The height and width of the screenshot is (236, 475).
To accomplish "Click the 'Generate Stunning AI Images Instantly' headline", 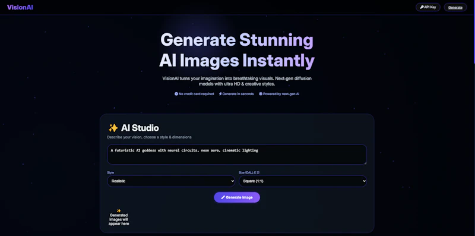I will click(237, 51).
